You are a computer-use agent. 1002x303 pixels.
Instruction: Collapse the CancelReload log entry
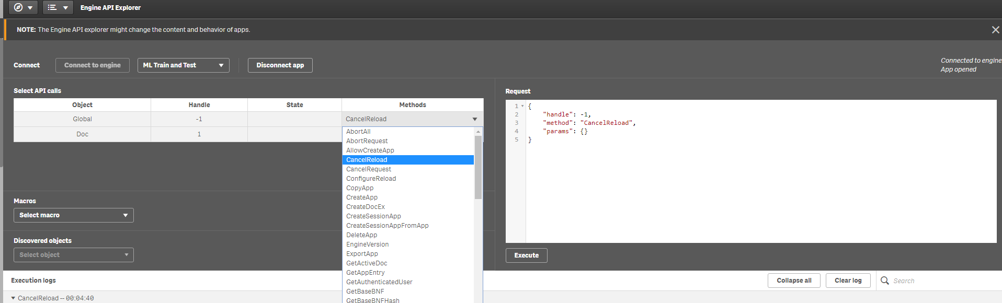point(13,298)
